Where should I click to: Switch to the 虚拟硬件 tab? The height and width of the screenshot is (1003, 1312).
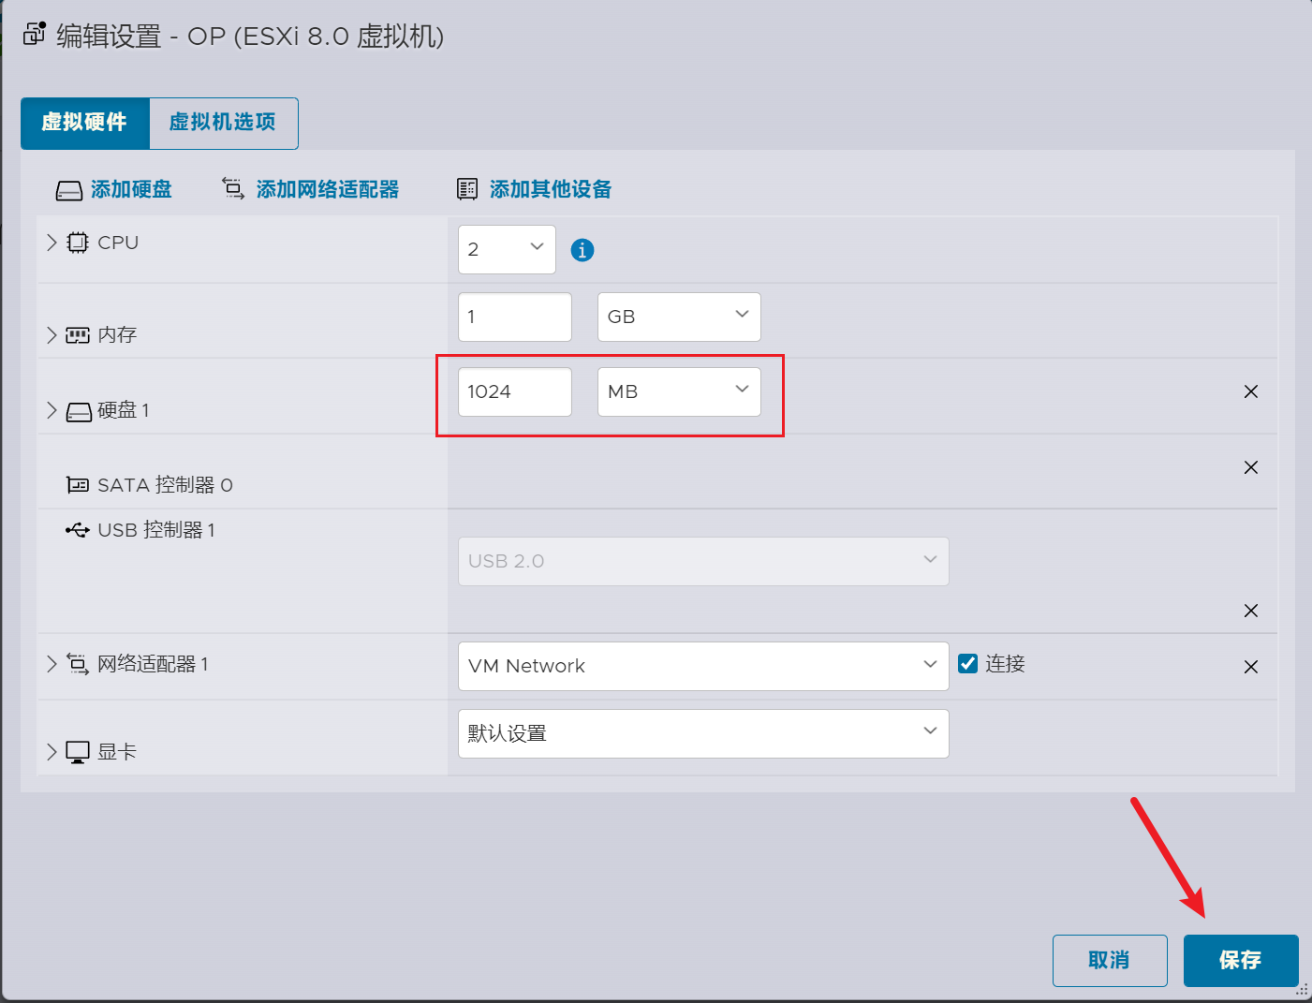tap(85, 123)
